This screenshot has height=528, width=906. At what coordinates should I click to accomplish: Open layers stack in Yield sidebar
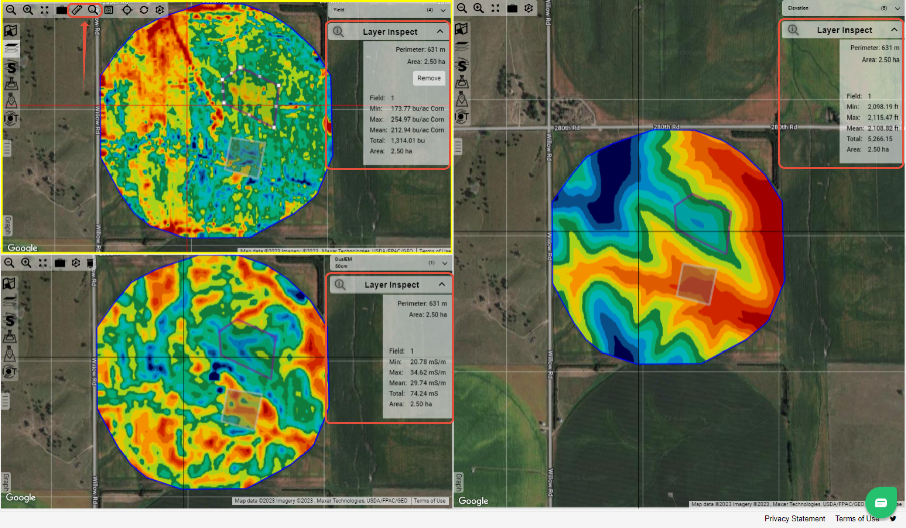point(11,49)
